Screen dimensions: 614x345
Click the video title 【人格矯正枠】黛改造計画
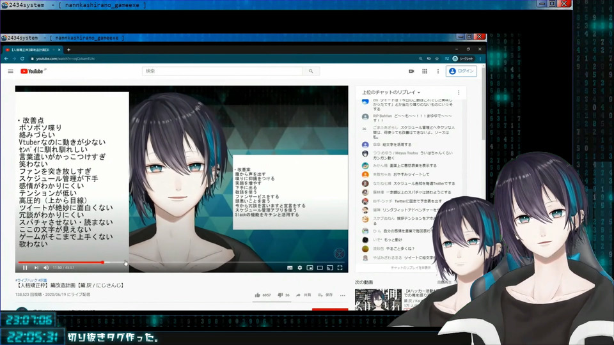tap(70, 286)
